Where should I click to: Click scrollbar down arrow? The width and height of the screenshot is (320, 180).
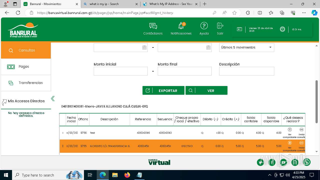[317, 151]
